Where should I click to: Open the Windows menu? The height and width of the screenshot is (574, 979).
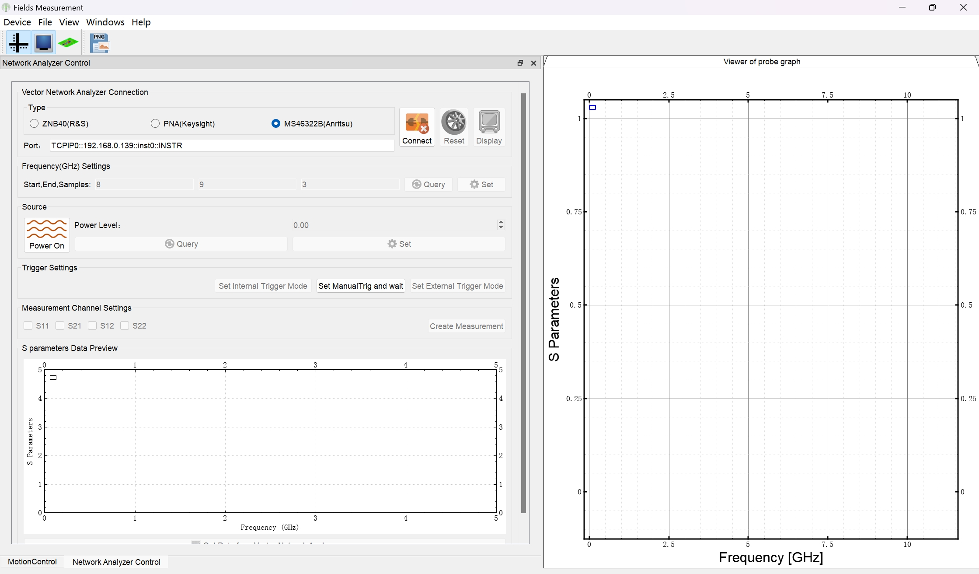pyautogui.click(x=105, y=22)
